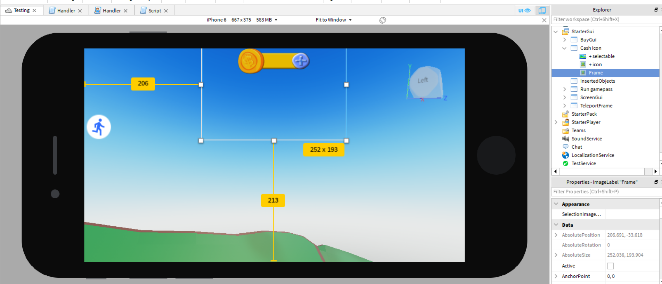Image resolution: width=662 pixels, height=284 pixels.
Task: Click the TestService green checkmark icon
Action: pyautogui.click(x=566, y=164)
